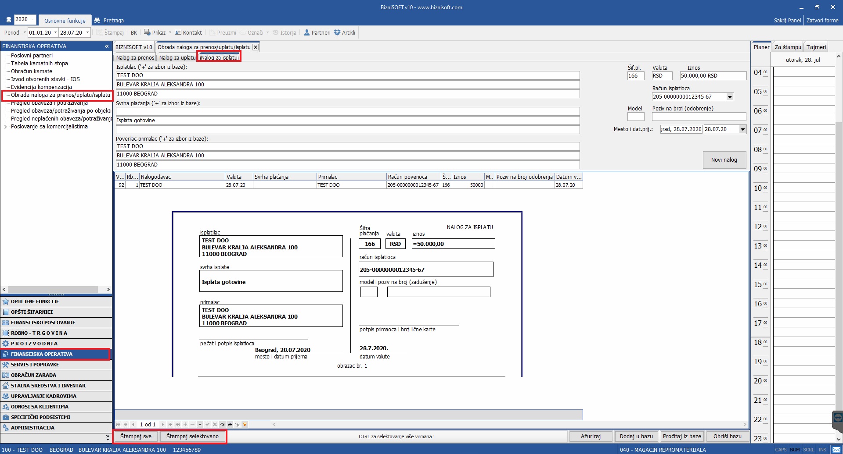The width and height of the screenshot is (843, 454).
Task: Select the Nalog za isplatu tab
Action: 219,57
